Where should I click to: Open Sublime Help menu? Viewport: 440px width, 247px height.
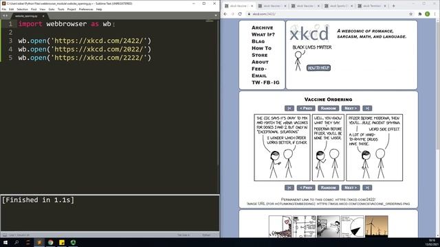click(99, 9)
